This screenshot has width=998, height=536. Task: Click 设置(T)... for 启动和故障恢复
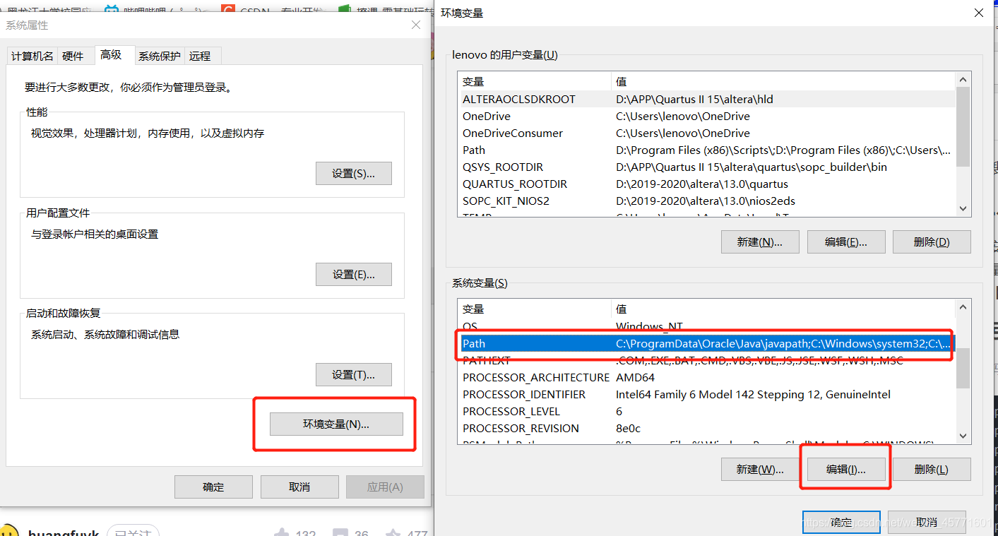pyautogui.click(x=353, y=375)
